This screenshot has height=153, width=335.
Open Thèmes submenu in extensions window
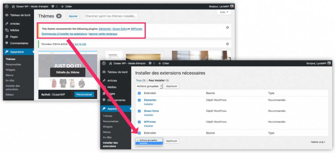(x=107, y=116)
